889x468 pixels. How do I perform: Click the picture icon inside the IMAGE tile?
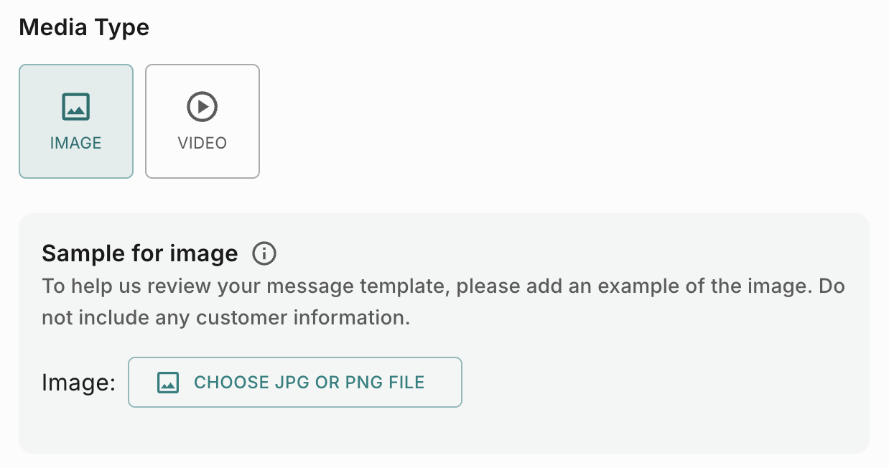75,107
